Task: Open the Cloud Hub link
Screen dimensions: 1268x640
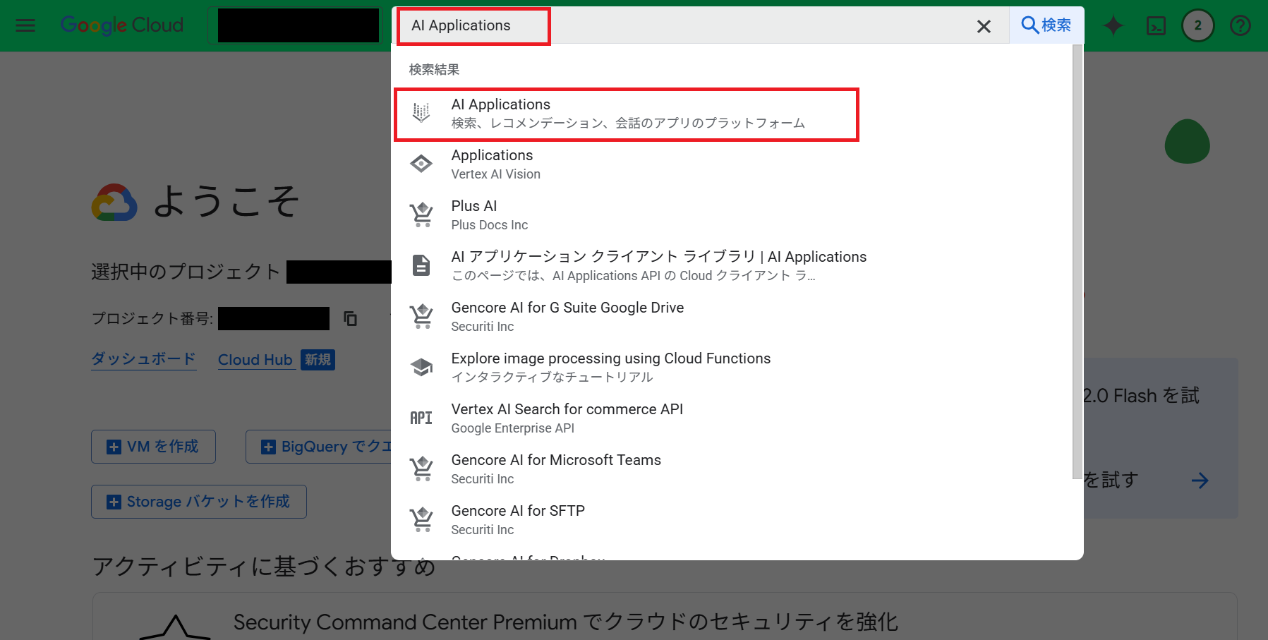Action: click(255, 360)
